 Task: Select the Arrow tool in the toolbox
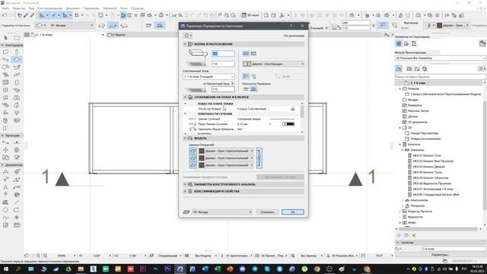(x=5, y=37)
